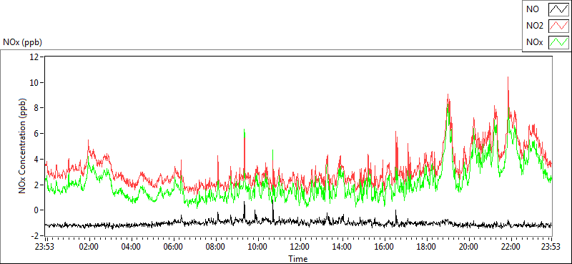Click the 22:00 time axis marker

click(511, 247)
